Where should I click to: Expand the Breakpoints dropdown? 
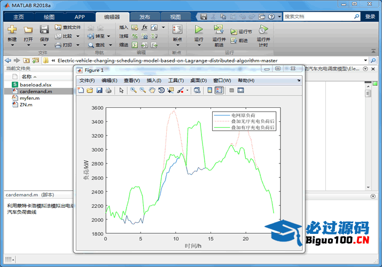pyautogui.click(x=177, y=45)
